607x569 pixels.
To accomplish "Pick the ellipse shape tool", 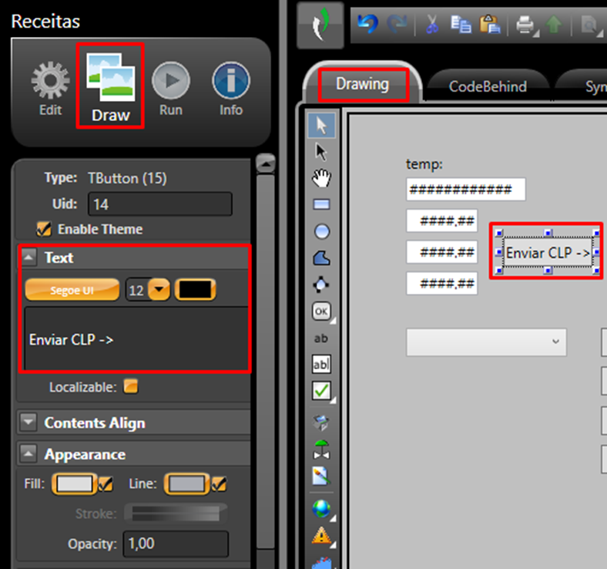I will (321, 231).
